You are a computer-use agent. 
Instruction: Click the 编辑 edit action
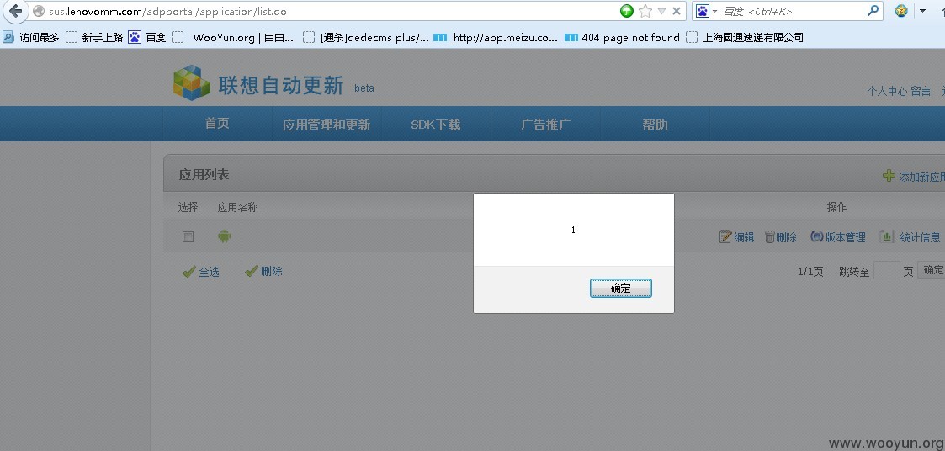736,237
